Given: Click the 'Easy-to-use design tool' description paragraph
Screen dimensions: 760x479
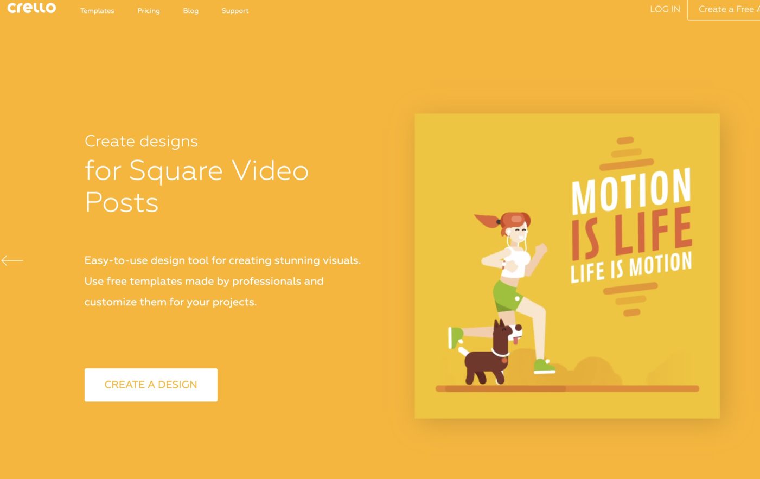Looking at the screenshot, I should [222, 281].
